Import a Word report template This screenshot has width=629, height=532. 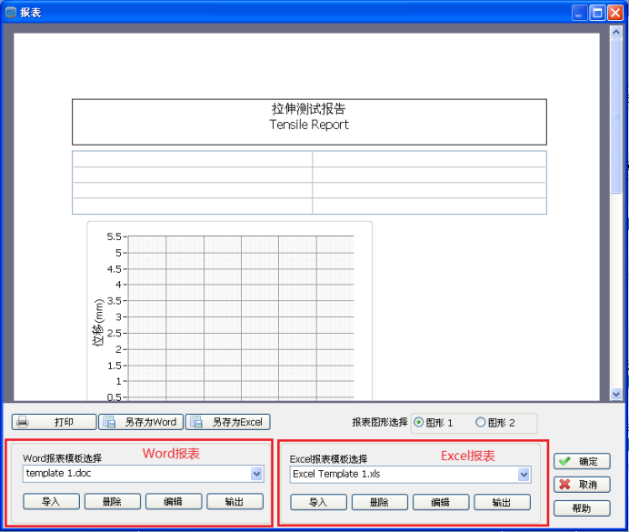[x=51, y=501]
